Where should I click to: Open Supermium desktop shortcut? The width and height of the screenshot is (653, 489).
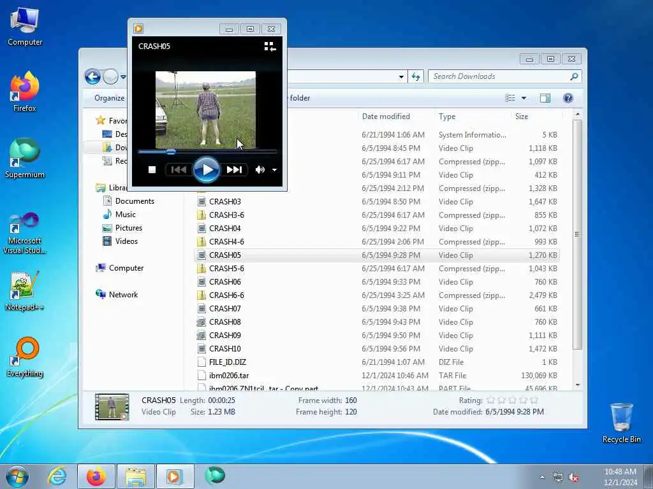[25, 158]
